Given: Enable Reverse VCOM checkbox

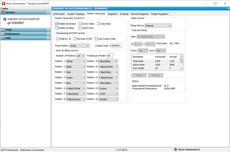Looking at the screenshot, I should pos(75,39).
